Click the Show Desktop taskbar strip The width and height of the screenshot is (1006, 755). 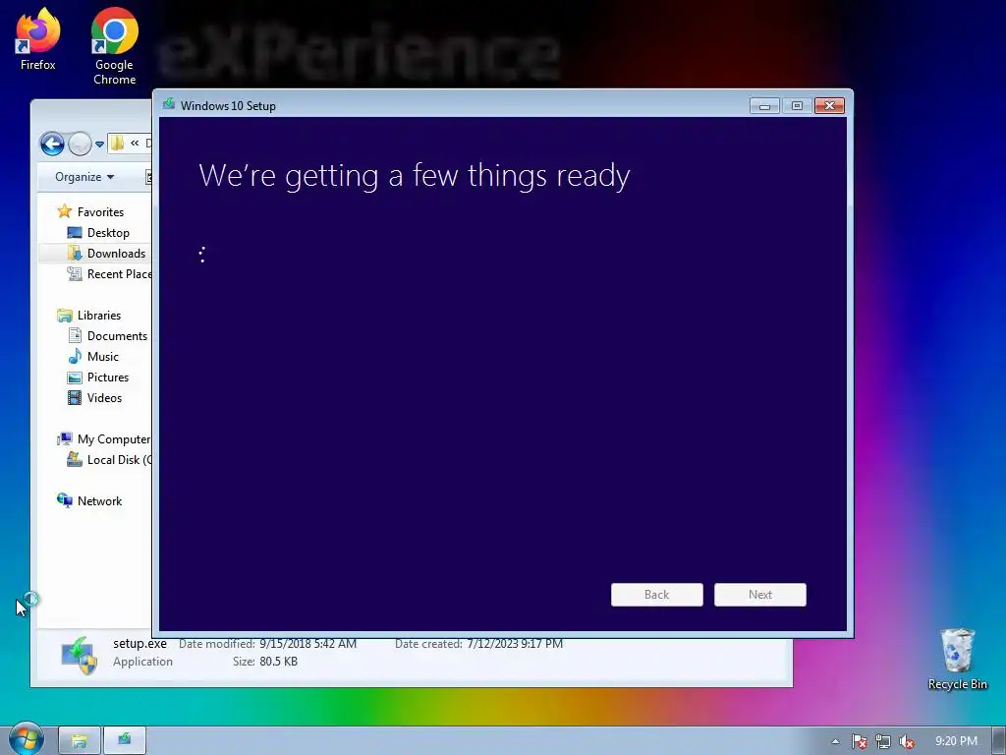[x=998, y=741]
